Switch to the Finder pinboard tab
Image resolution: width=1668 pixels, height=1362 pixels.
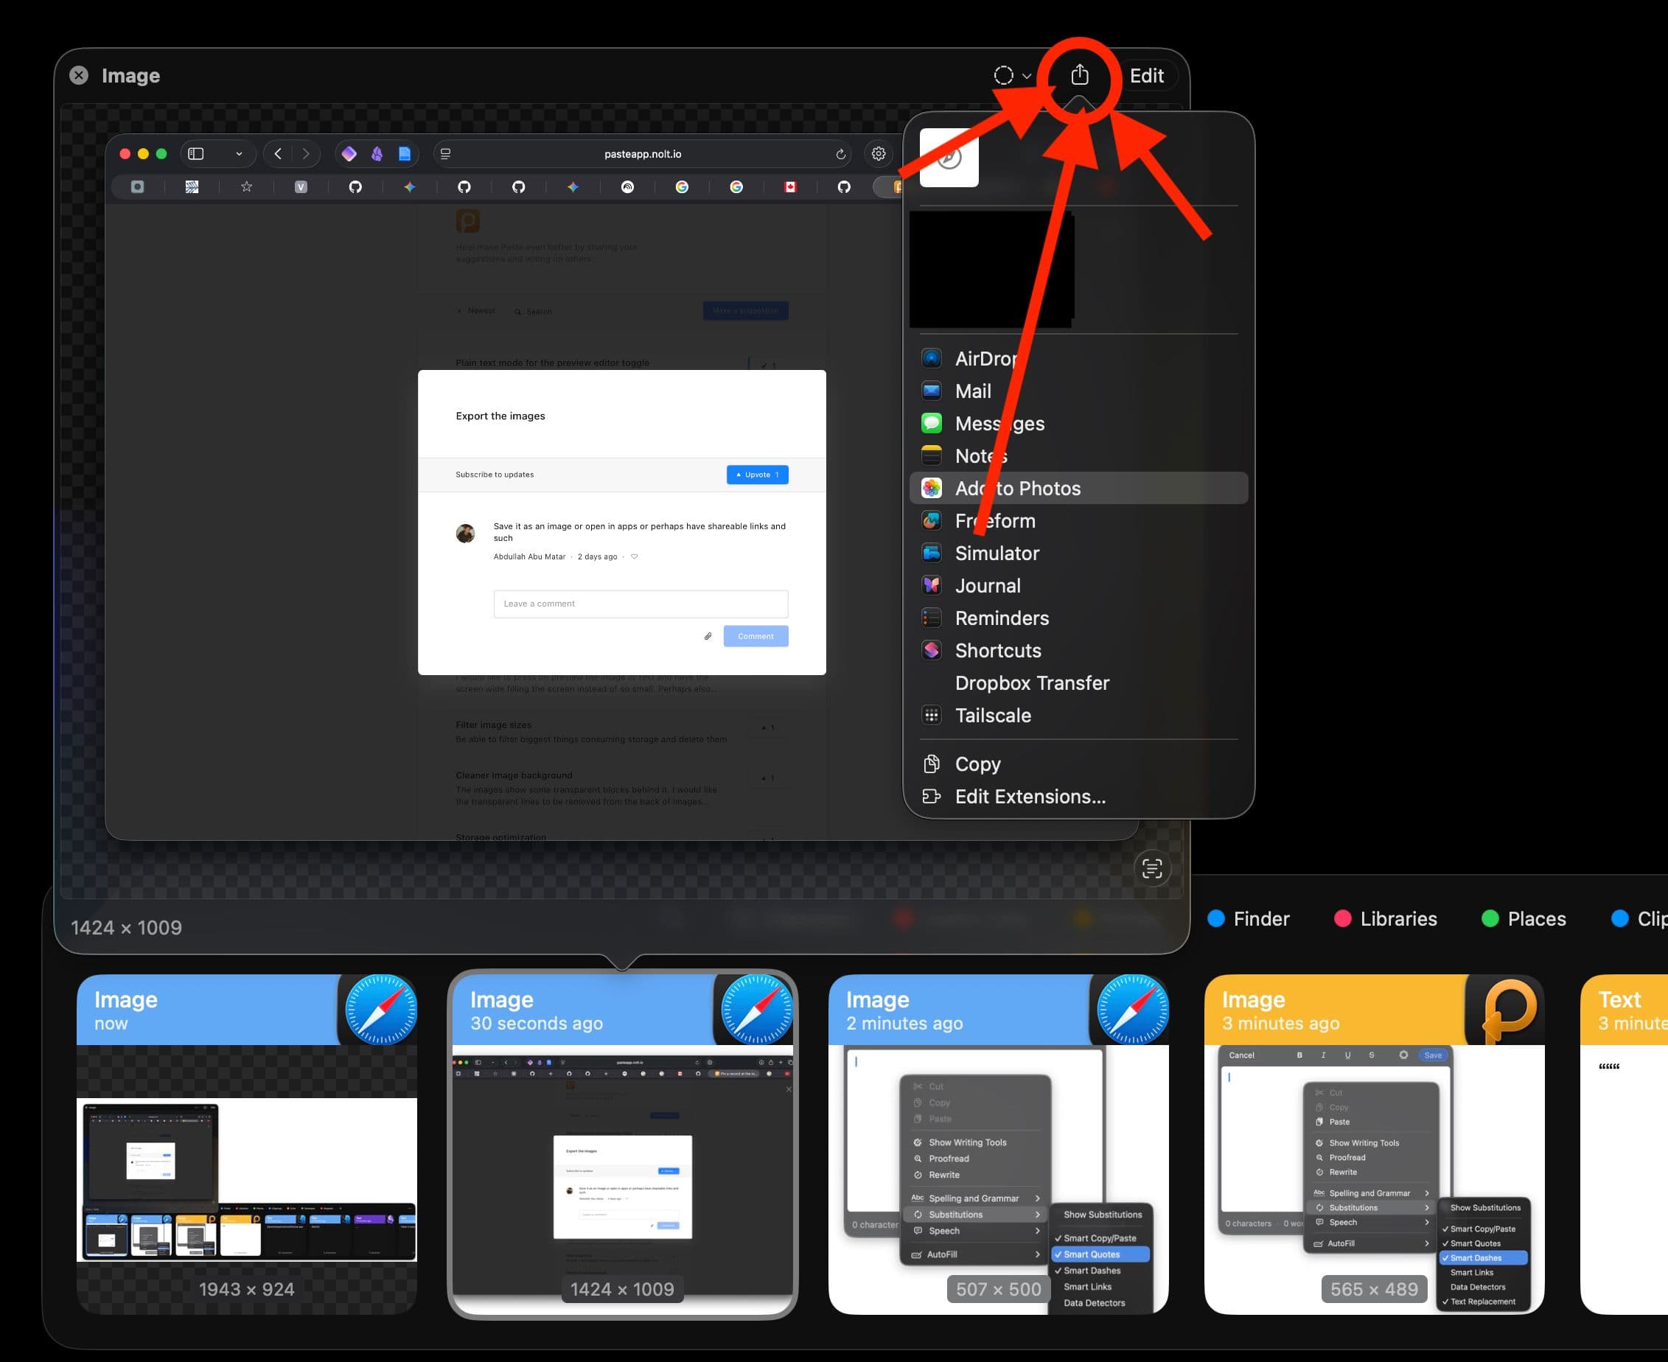(x=1249, y=919)
